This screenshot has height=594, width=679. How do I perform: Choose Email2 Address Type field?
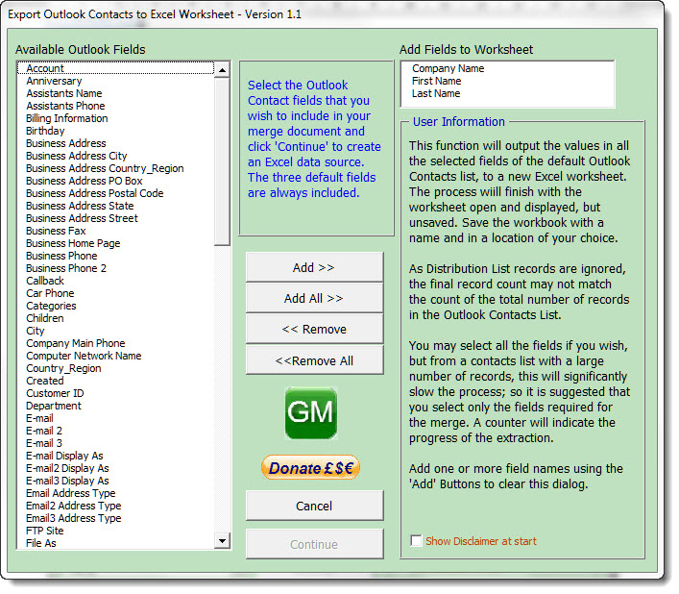(x=115, y=506)
